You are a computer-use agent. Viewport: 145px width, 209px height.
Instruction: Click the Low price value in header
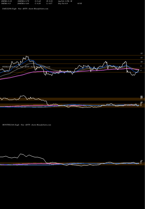click(x=50, y=3)
